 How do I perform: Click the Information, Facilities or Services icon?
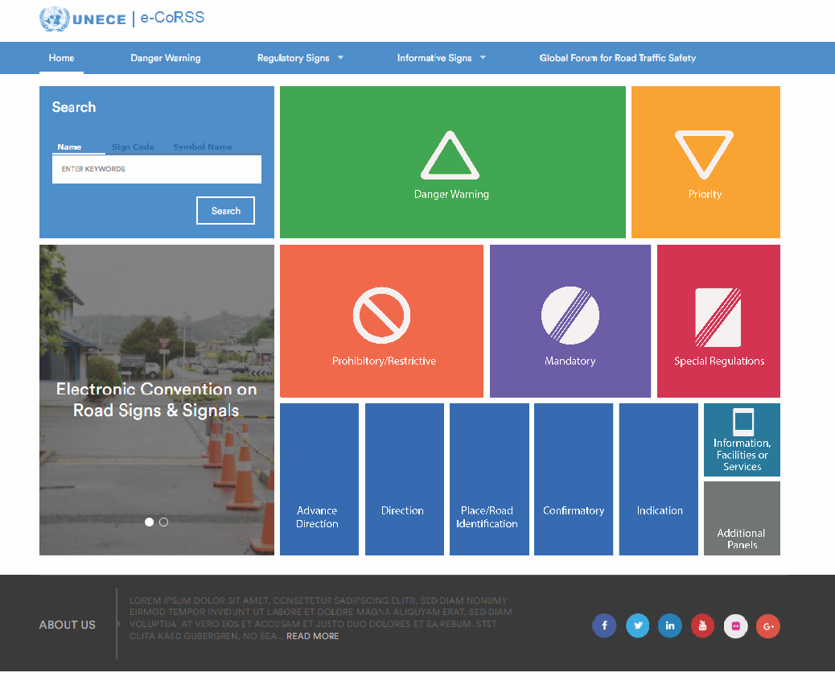743,422
